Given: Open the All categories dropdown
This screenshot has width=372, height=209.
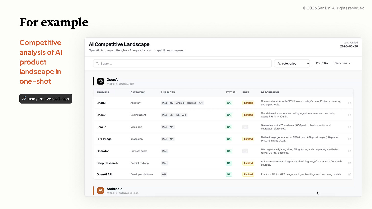Looking at the screenshot, I should tap(292, 64).
